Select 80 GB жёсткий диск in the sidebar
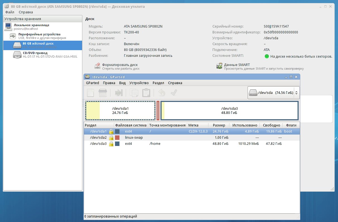 tap(43, 45)
